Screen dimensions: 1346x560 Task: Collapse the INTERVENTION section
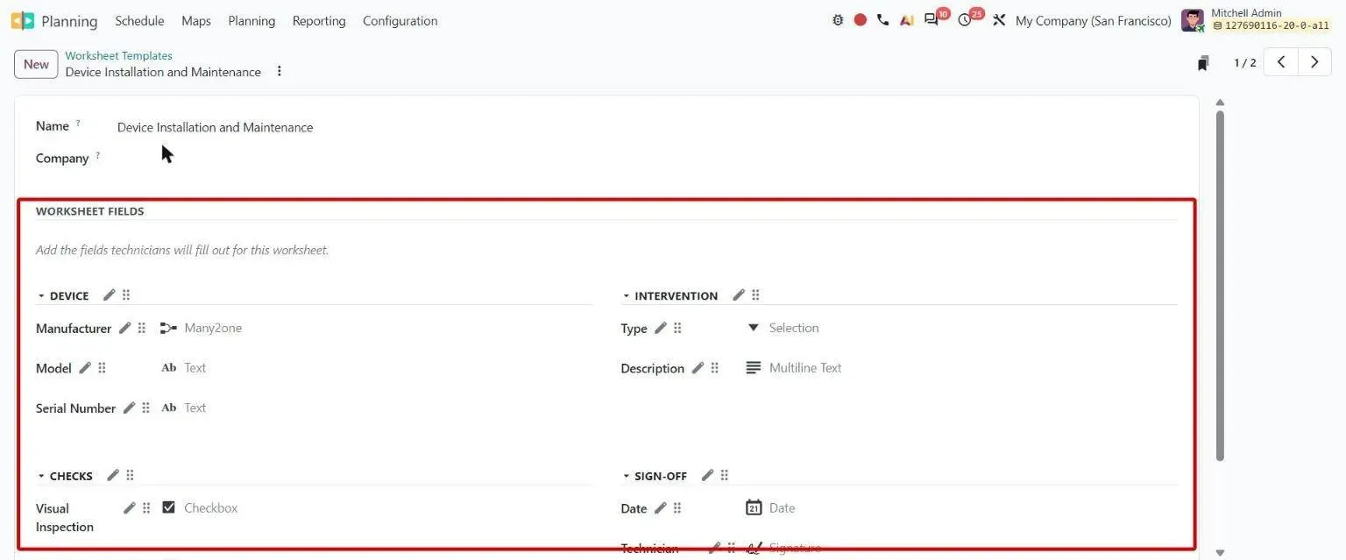626,296
